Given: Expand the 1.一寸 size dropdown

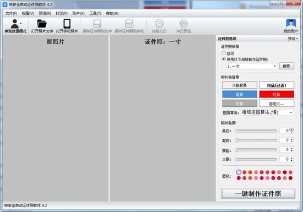Looking at the screenshot, I should [252, 66].
